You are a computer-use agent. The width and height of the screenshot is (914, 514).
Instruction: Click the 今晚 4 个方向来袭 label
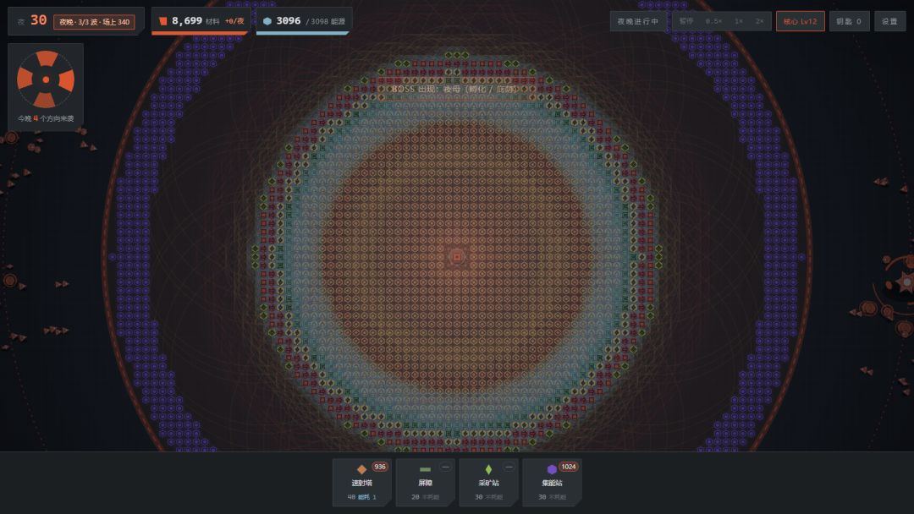[x=46, y=118]
